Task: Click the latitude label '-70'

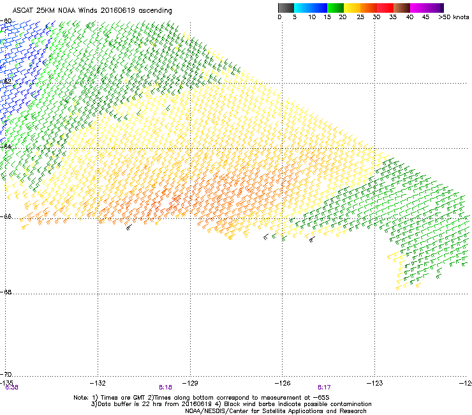Action: tap(6, 374)
